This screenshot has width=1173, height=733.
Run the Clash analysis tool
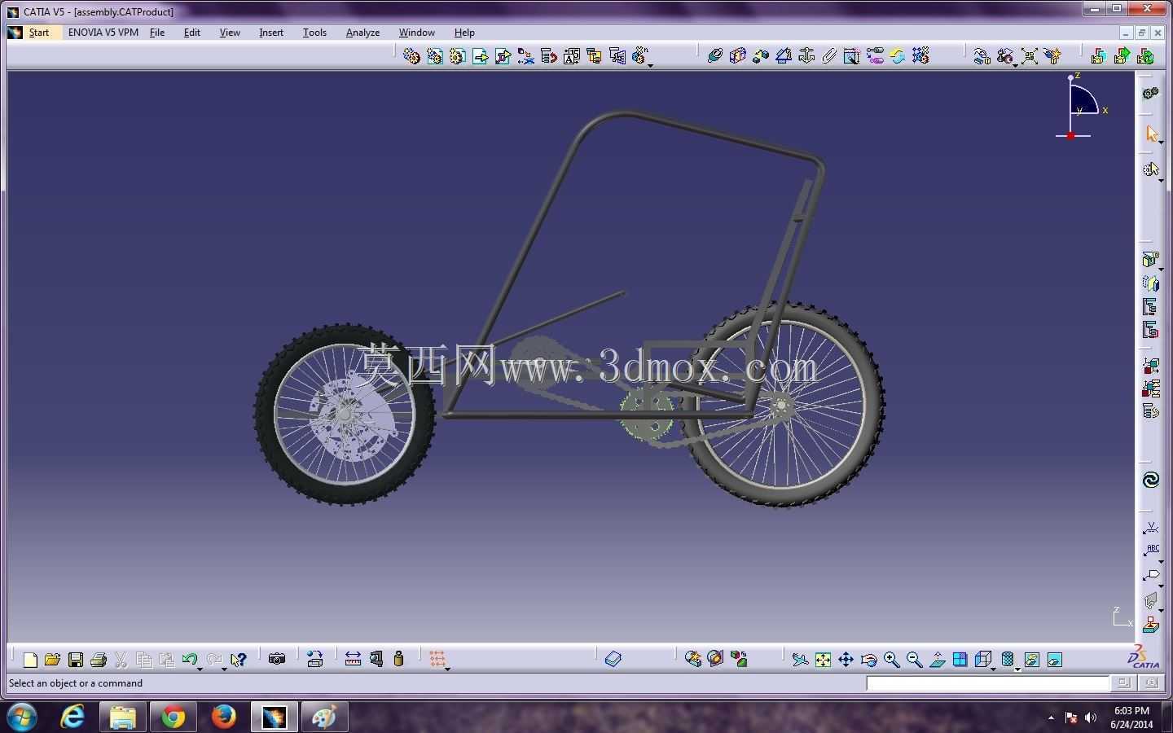tap(692, 659)
